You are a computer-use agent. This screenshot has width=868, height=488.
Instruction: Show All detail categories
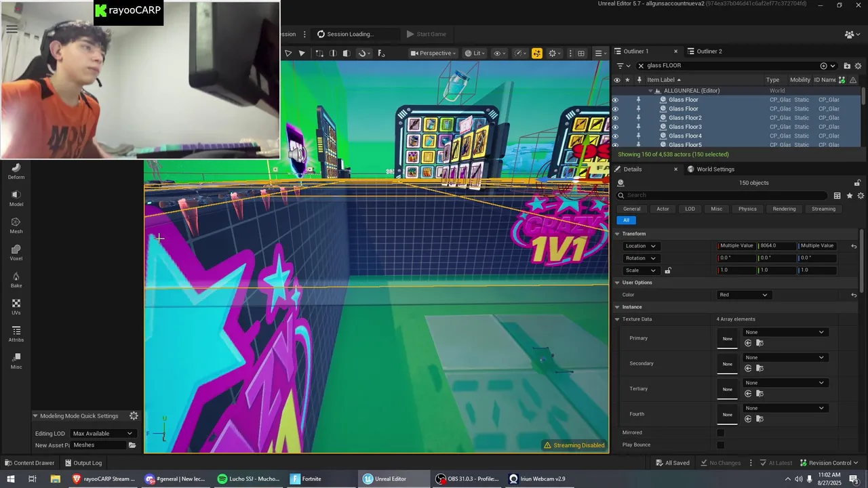(x=626, y=220)
